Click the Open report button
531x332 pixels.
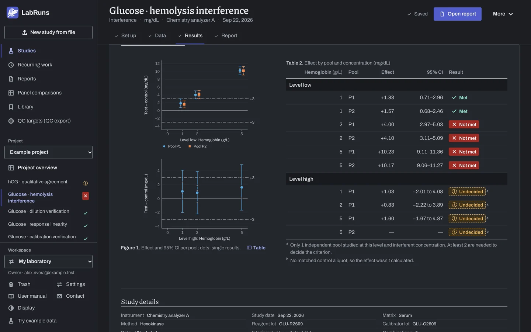458,14
